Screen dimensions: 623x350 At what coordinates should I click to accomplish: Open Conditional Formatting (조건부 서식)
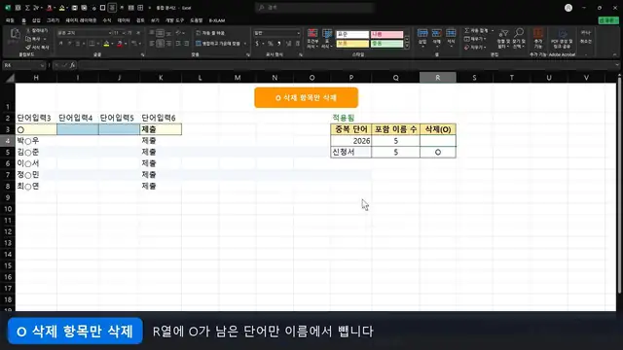(x=312, y=39)
